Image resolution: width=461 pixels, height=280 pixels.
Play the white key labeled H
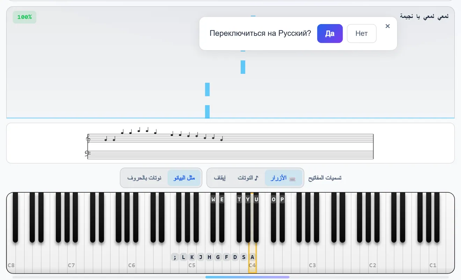pos(209,258)
